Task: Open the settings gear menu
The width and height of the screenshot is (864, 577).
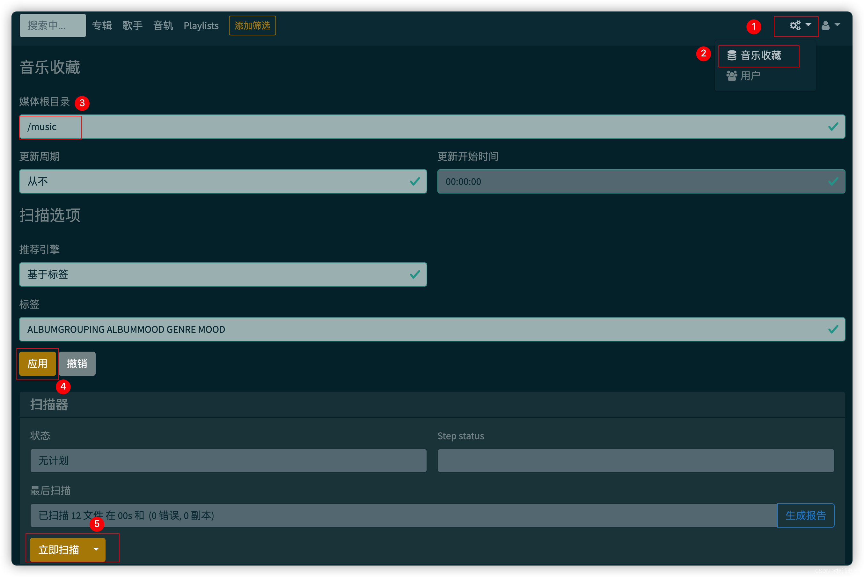Action: [x=794, y=26]
